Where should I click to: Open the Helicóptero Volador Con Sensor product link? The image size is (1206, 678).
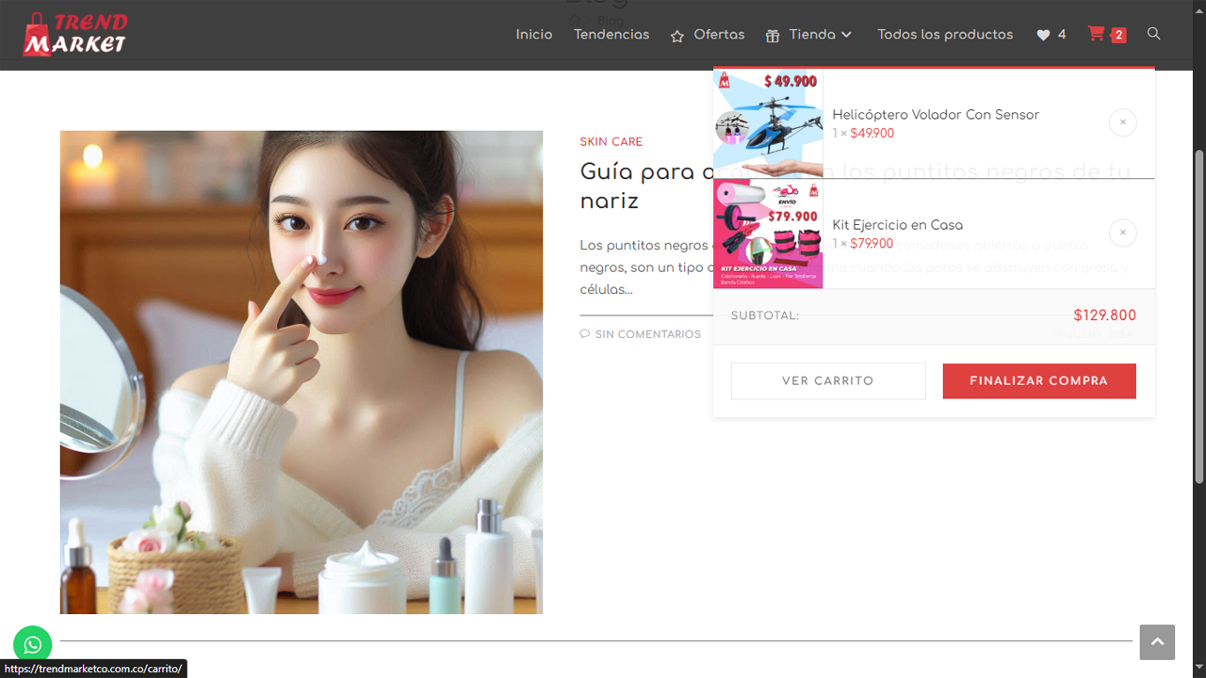coord(935,115)
